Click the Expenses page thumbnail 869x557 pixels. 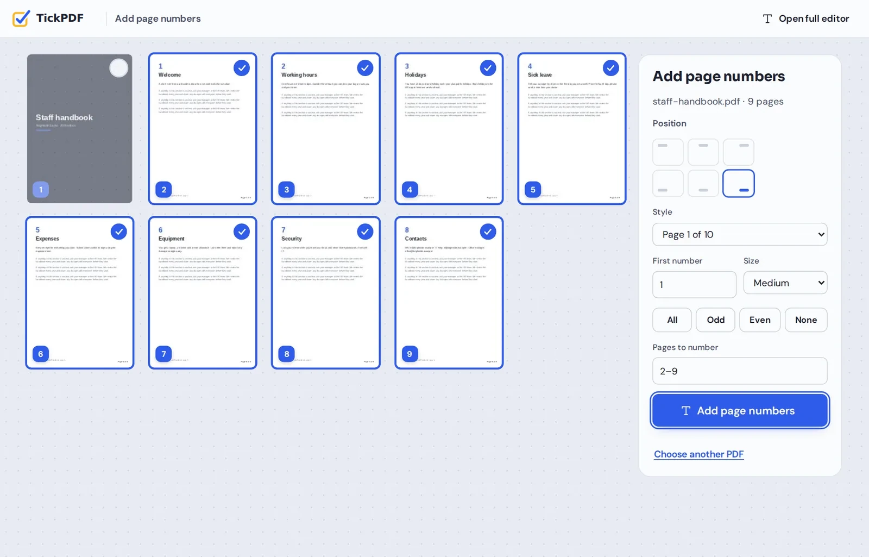pyautogui.click(x=80, y=293)
